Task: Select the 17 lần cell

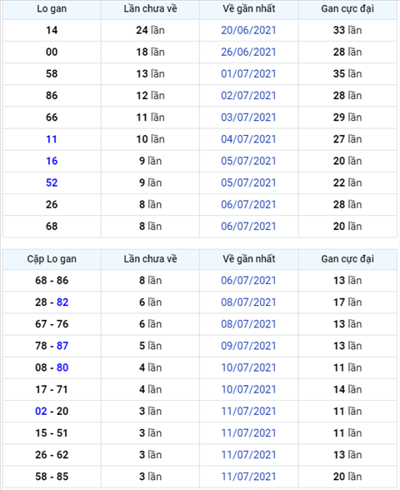Action: pos(347,302)
